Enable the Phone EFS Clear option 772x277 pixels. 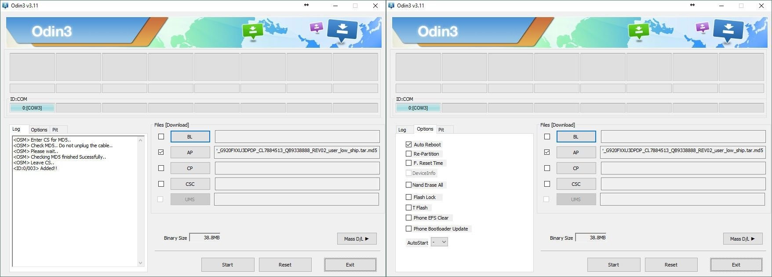pos(409,218)
